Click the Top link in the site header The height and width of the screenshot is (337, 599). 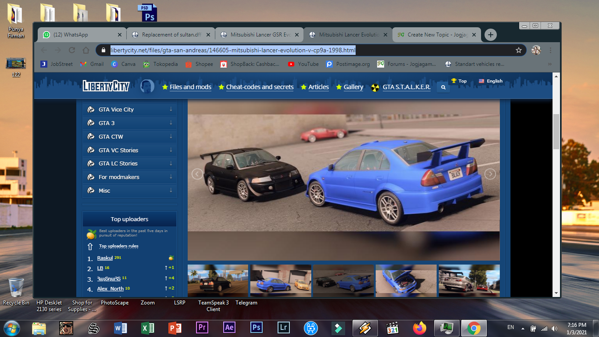(x=459, y=81)
